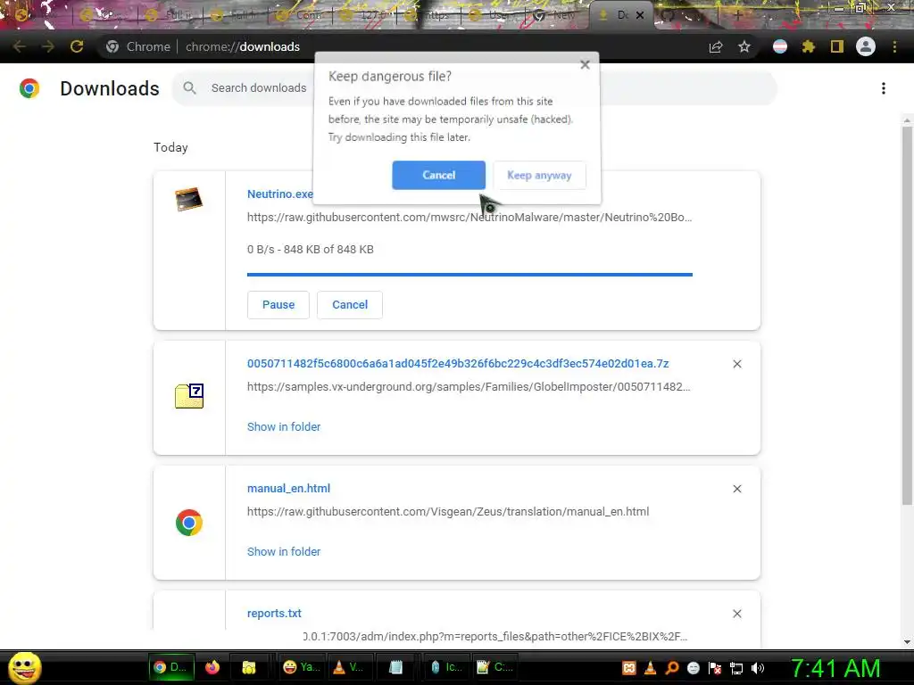Viewport: 914px width, 685px height.
Task: Click the Neutrino.exe file icon
Action: click(x=189, y=199)
